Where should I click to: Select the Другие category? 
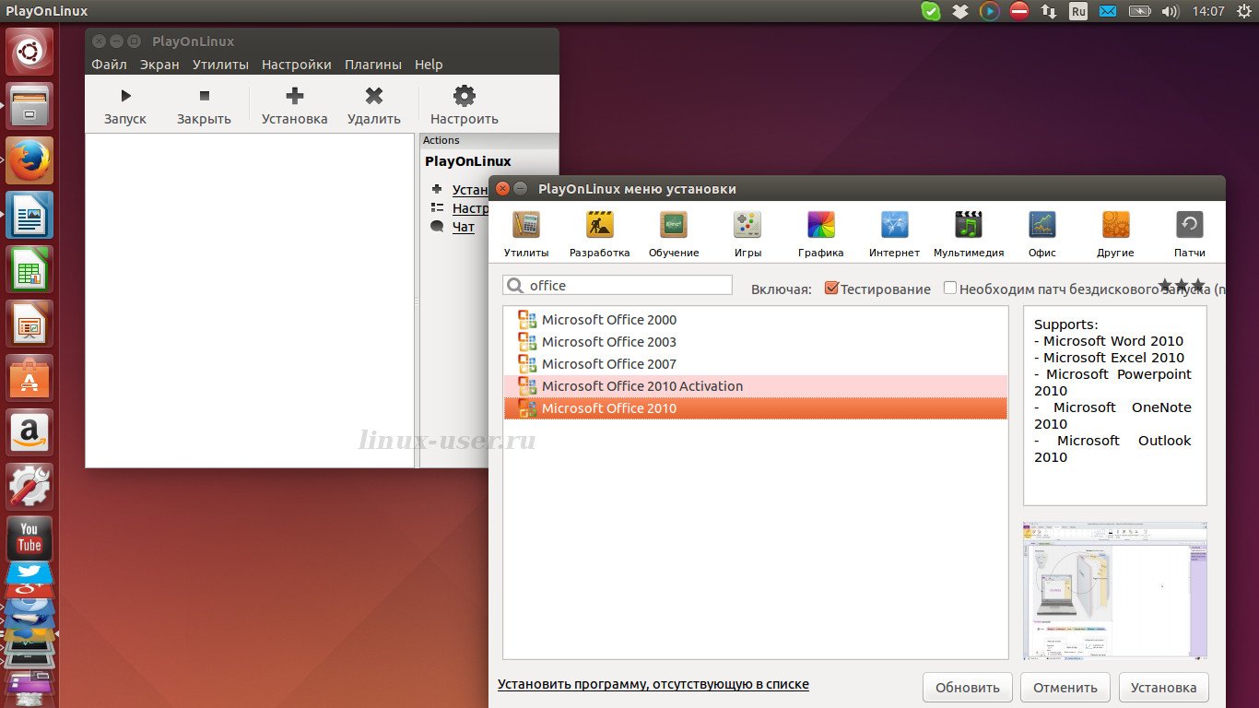(1116, 234)
